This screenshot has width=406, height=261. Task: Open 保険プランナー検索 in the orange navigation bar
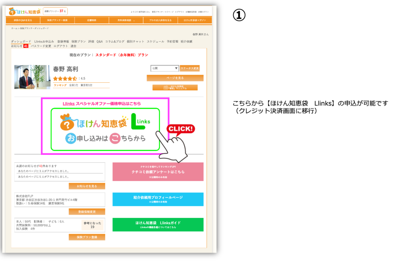pyautogui.click(x=57, y=20)
